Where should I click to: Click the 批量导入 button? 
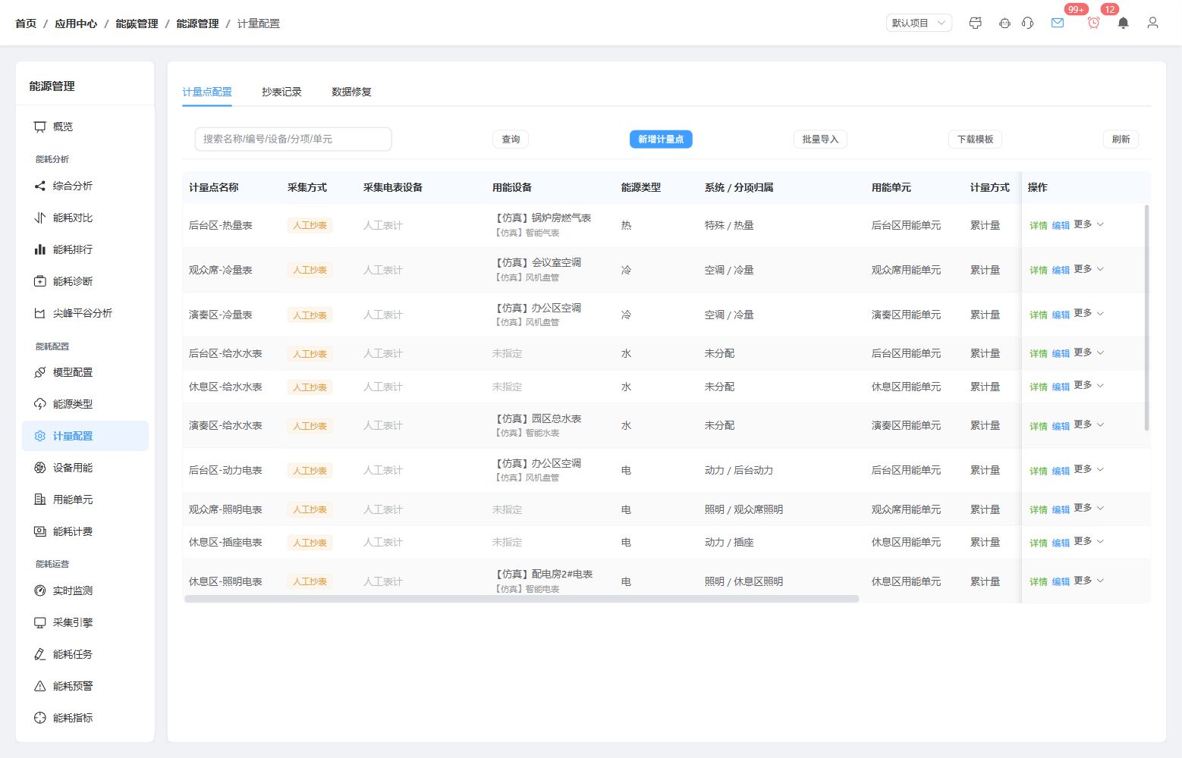click(820, 139)
